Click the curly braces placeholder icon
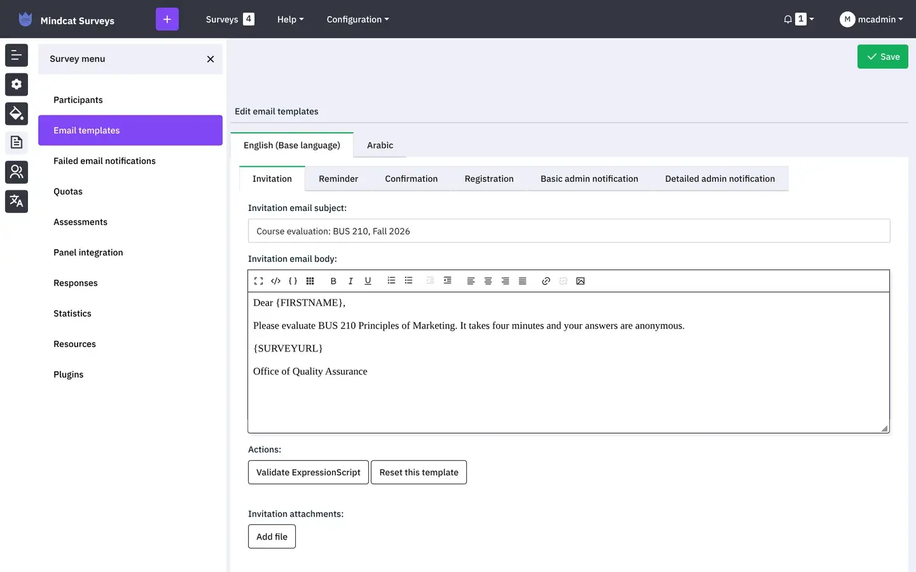The height and width of the screenshot is (572, 916). 293,281
